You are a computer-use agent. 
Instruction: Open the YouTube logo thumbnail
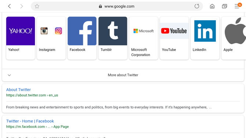(x=174, y=31)
